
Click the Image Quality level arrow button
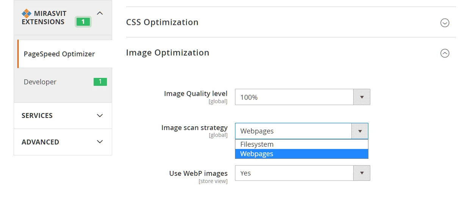pos(362,97)
